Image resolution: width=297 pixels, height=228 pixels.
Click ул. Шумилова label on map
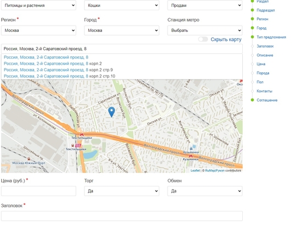tap(218, 139)
